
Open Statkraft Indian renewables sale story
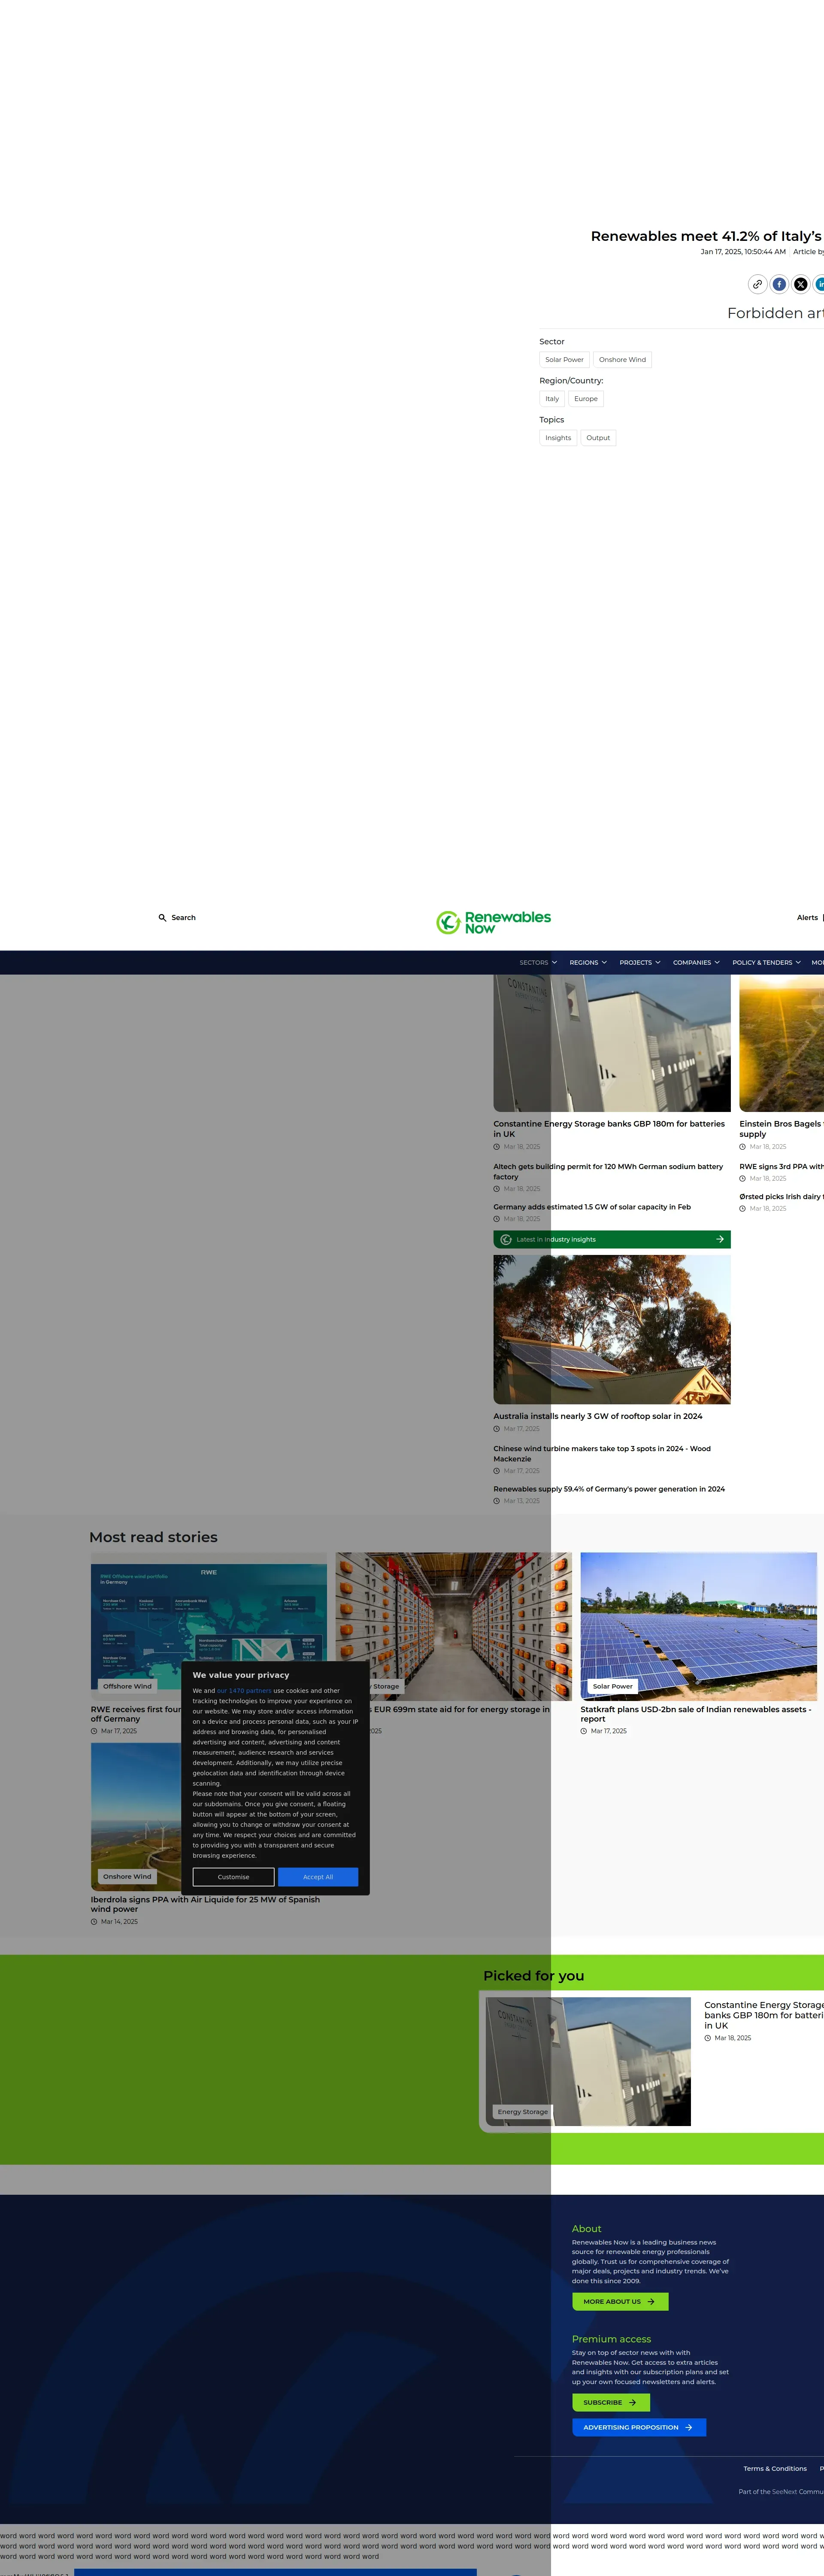696,1714
